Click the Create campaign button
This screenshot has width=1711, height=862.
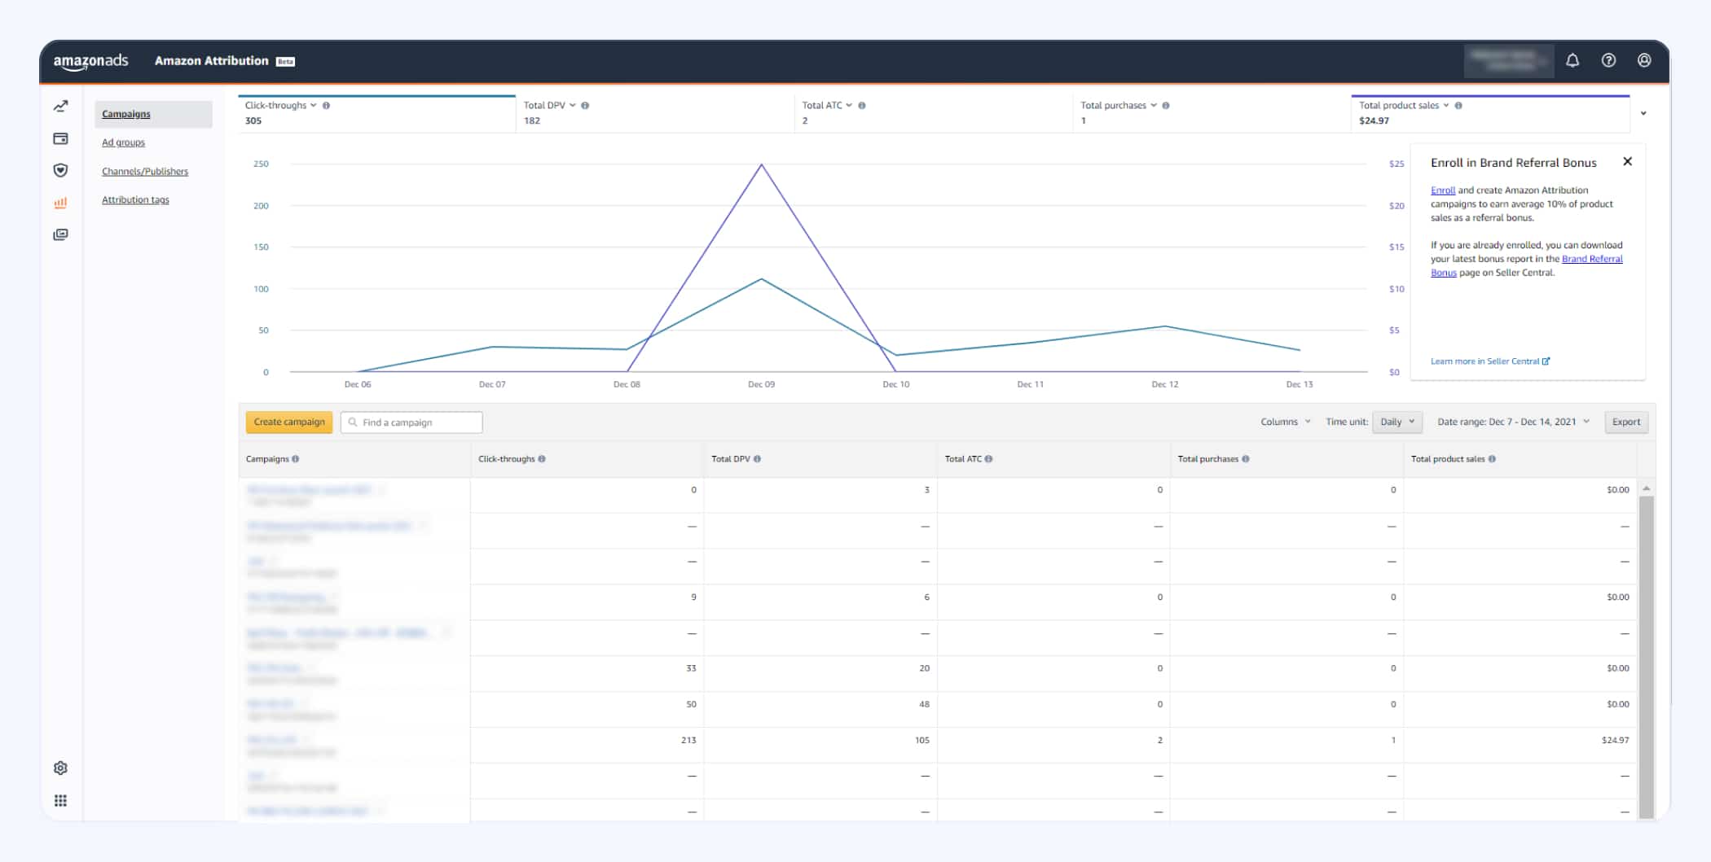coord(289,422)
